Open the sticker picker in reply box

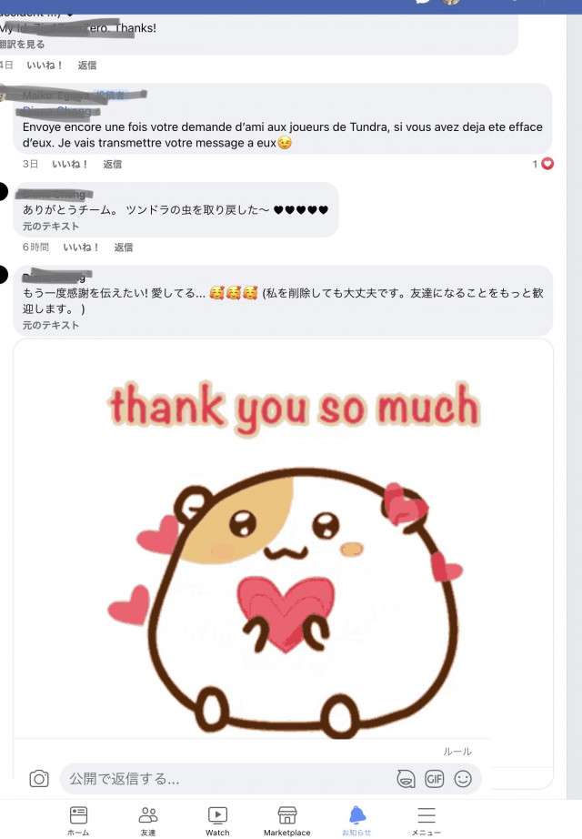tap(406, 779)
